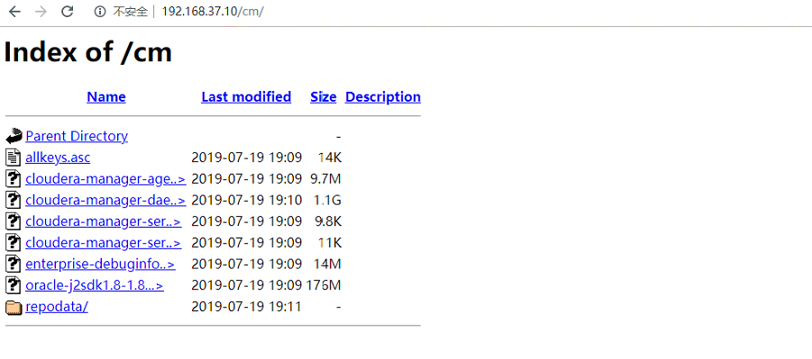Sort listing by Name column
Image resolution: width=812 pixels, height=359 pixels.
tap(106, 97)
